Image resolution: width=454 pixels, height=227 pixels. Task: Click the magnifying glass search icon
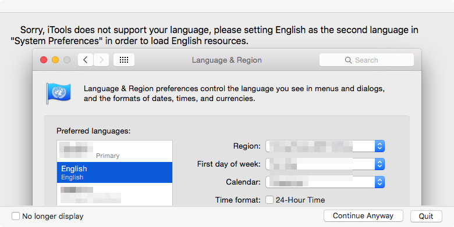[x=348, y=60]
